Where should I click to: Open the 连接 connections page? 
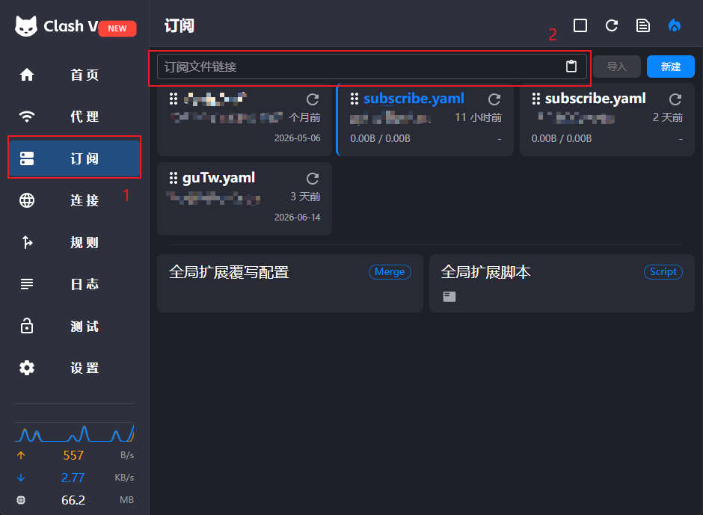click(75, 200)
